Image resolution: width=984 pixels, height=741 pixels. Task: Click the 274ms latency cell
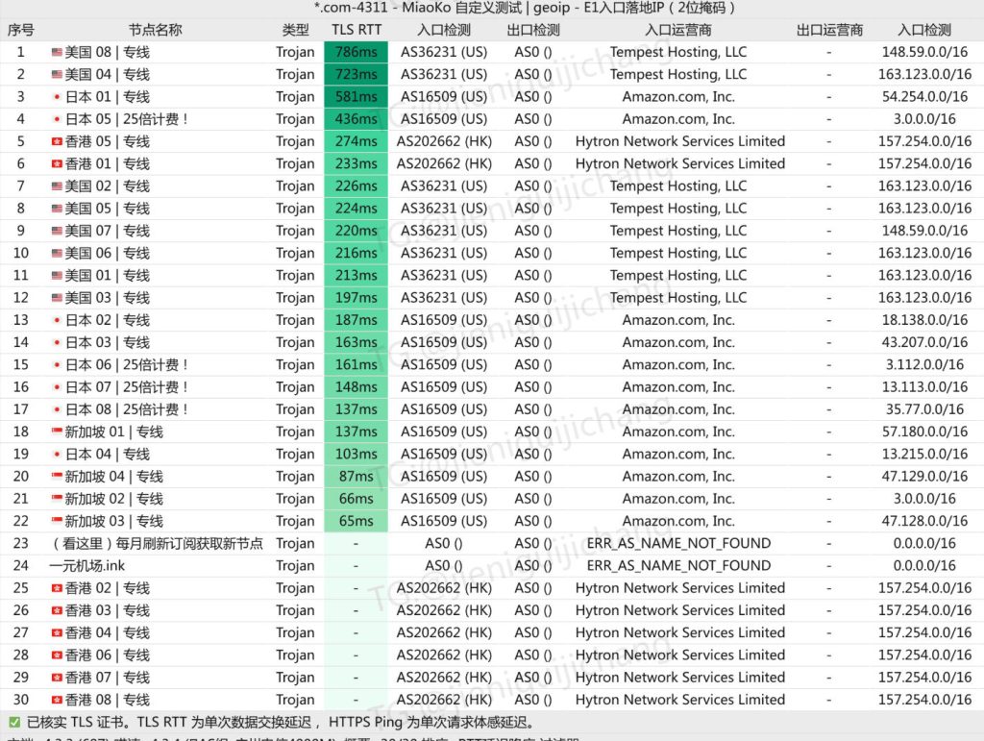coord(356,142)
